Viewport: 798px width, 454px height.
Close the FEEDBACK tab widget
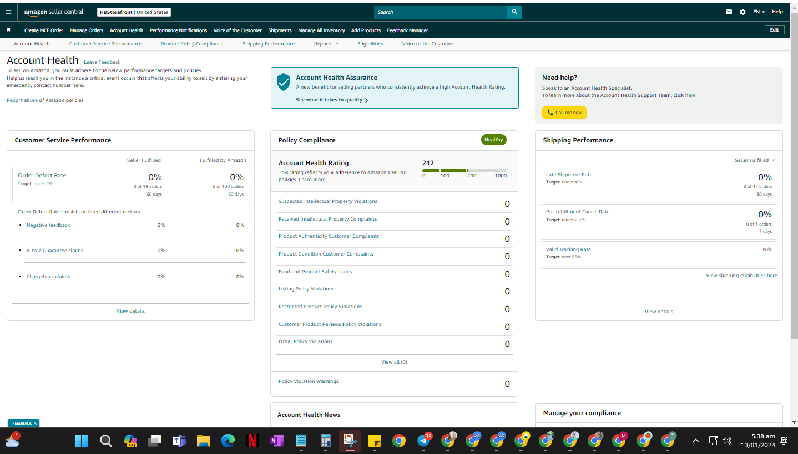pyautogui.click(x=35, y=424)
